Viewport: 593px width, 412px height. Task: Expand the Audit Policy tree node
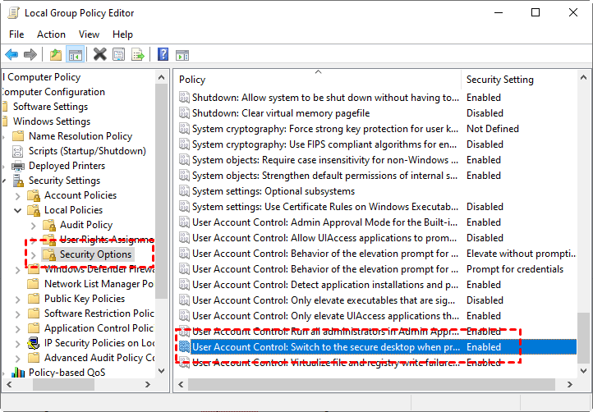click(x=33, y=225)
